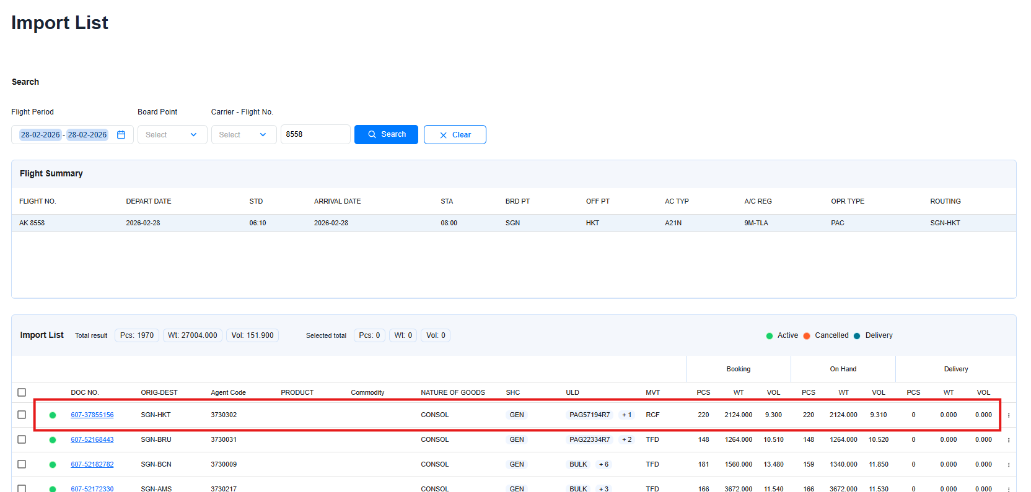Select the AK 8558 flight summary row
The width and height of the screenshot is (1031, 492).
click(x=513, y=223)
